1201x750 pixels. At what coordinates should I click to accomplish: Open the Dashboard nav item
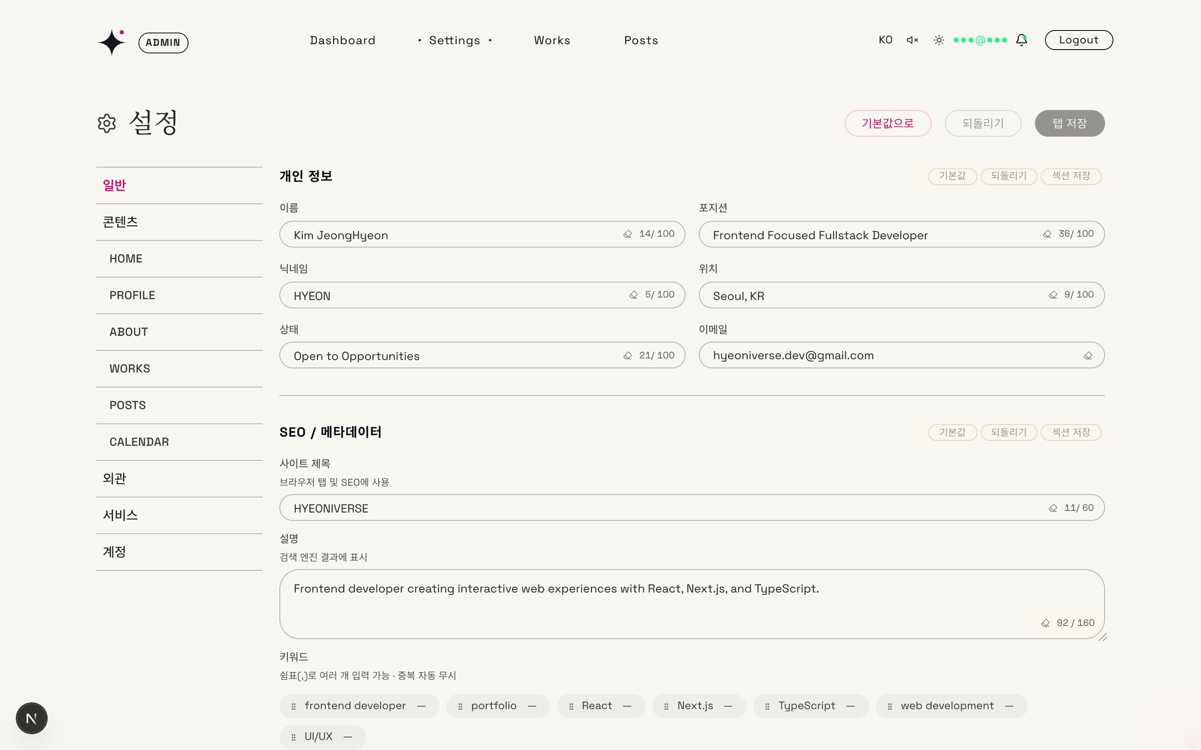tap(342, 40)
